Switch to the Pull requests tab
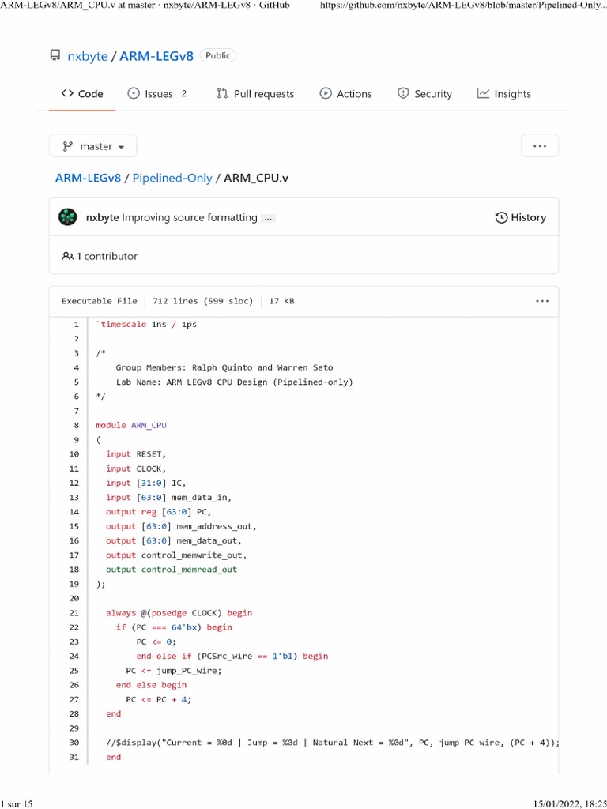Viewport: 607px width, 809px height. click(x=263, y=93)
